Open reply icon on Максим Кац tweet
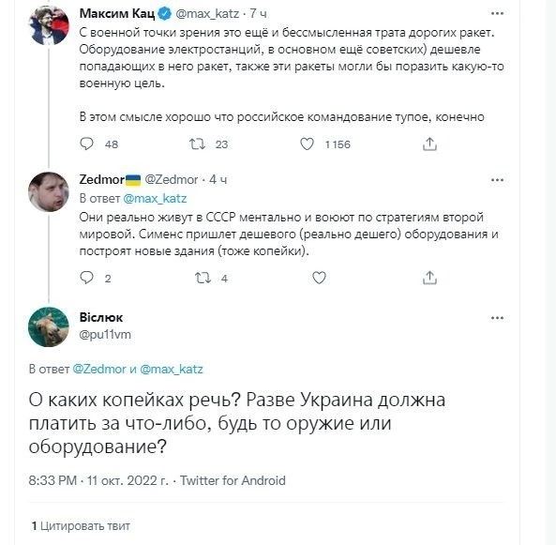Screen dimensions: 556x545 click(86, 144)
